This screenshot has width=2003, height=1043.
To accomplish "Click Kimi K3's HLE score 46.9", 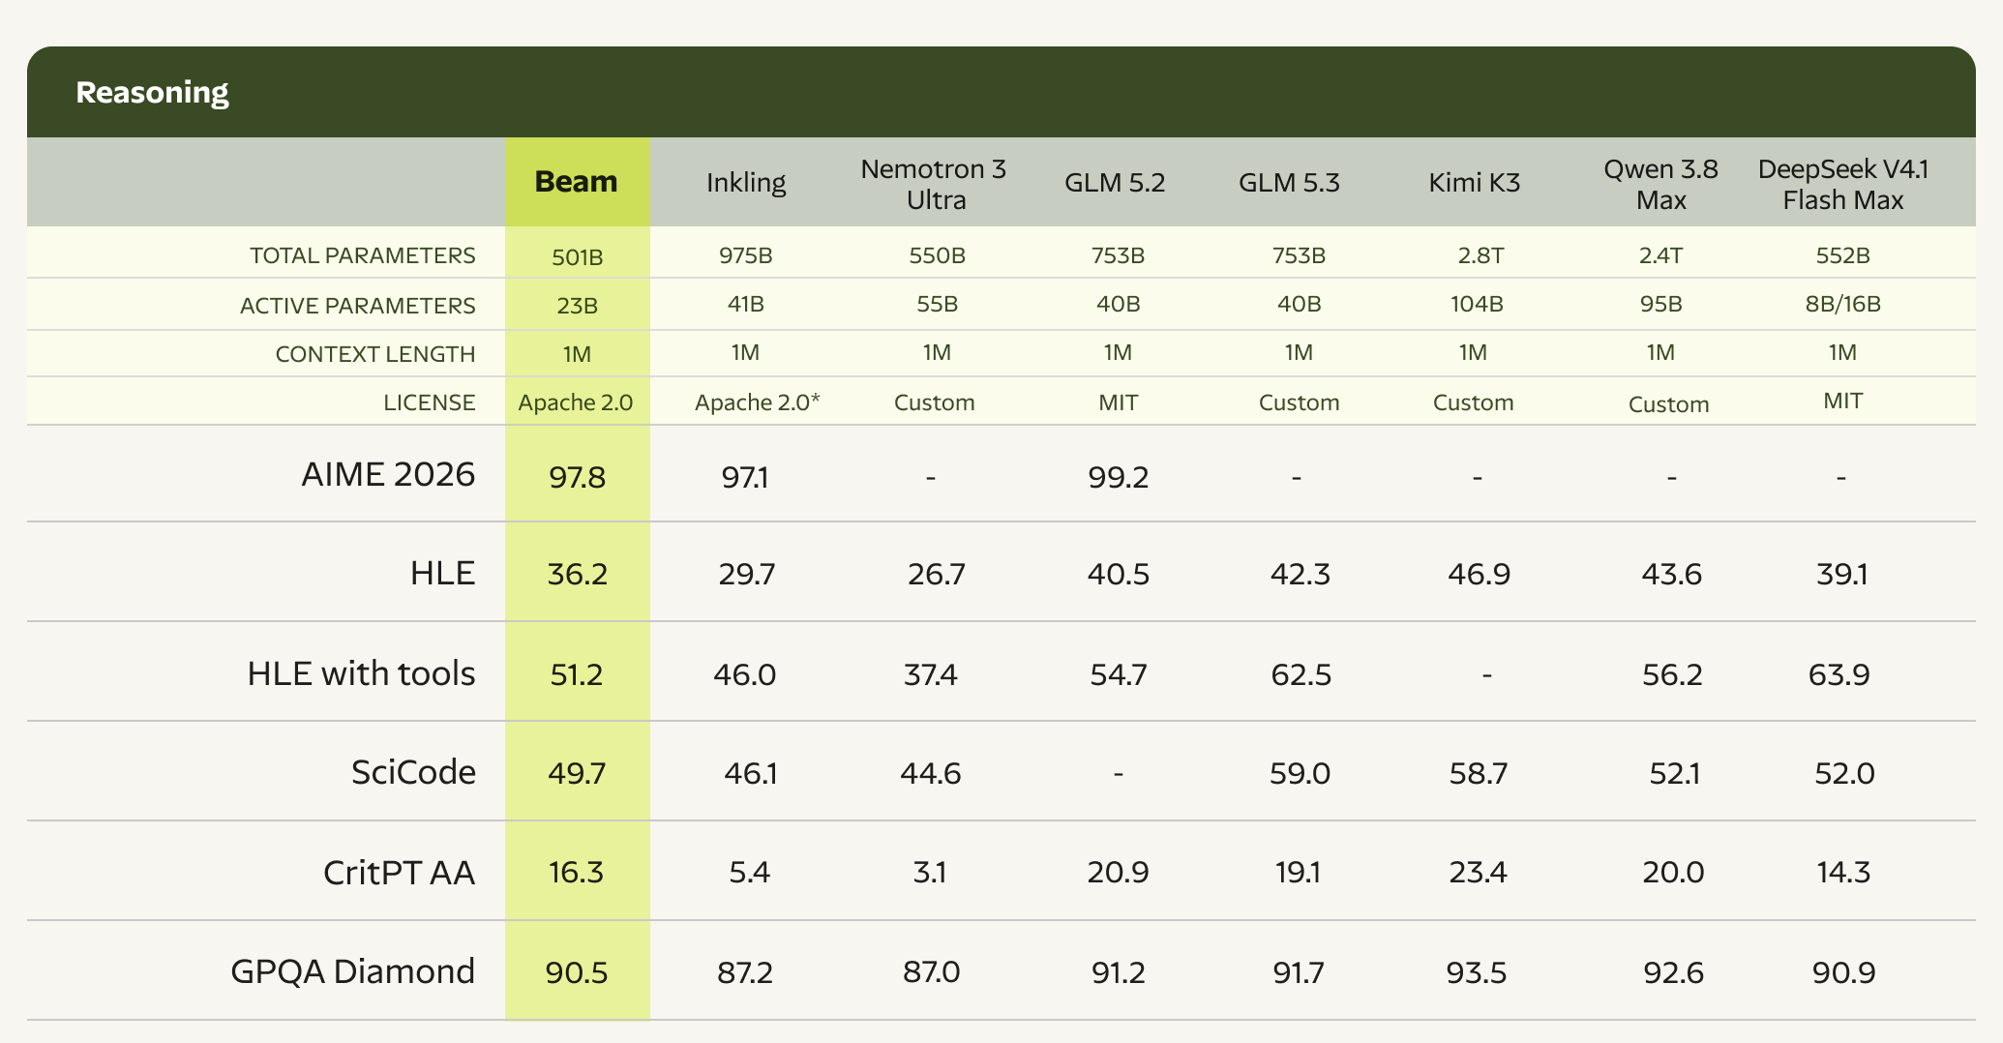I will (1478, 575).
